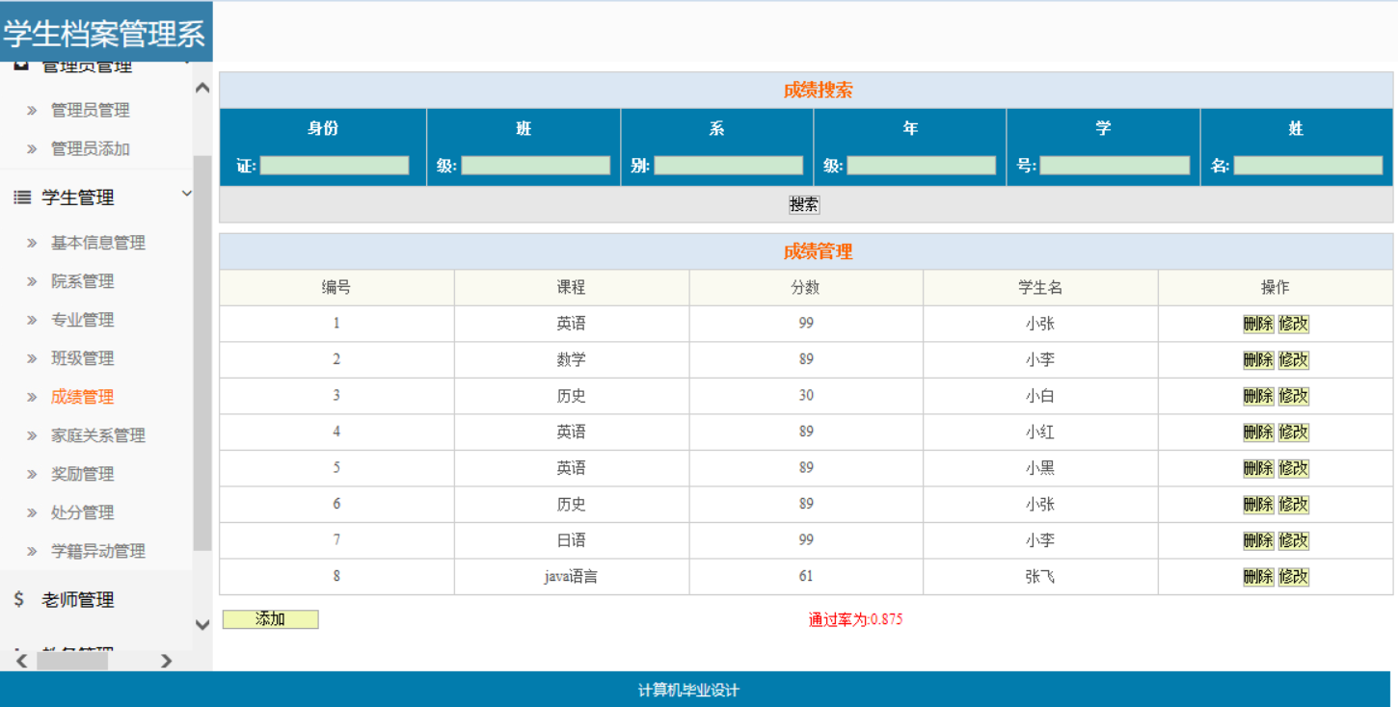Open 学籍异动管理
The height and width of the screenshot is (707, 1398).
[x=97, y=551]
